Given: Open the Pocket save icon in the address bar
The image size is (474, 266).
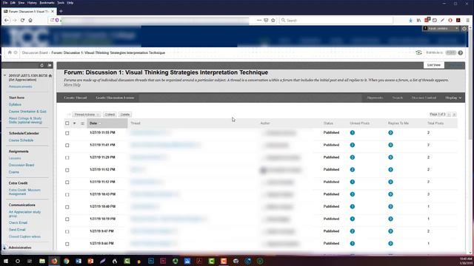Looking at the screenshot, I should (x=266, y=20).
